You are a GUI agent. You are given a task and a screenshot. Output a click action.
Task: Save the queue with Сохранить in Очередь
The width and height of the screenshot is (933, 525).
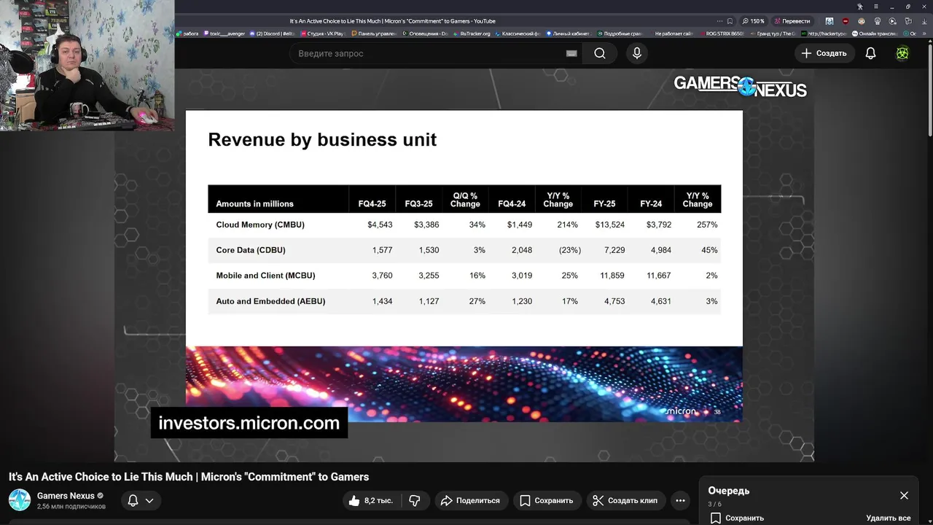[x=738, y=518]
